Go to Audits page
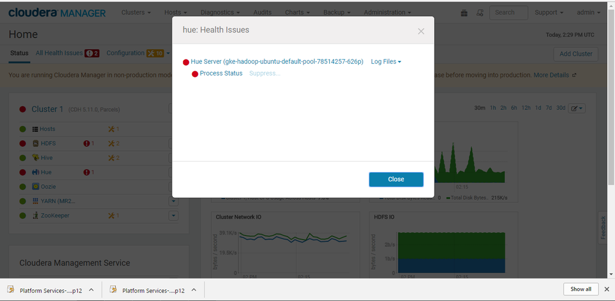 [x=262, y=12]
